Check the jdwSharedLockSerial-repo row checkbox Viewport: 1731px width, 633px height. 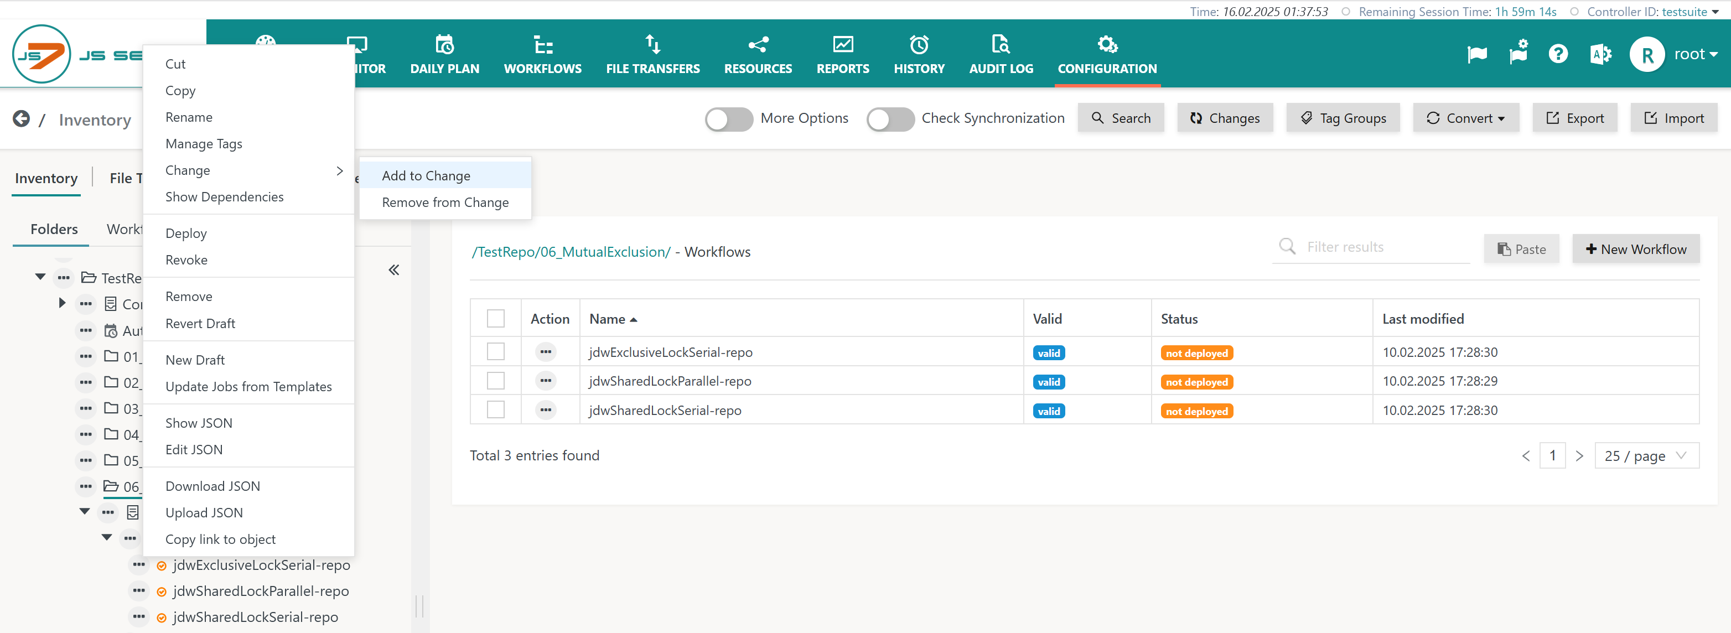tap(495, 410)
